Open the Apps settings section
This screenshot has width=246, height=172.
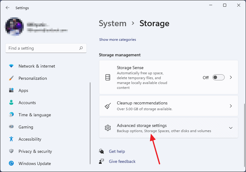tap(23, 90)
